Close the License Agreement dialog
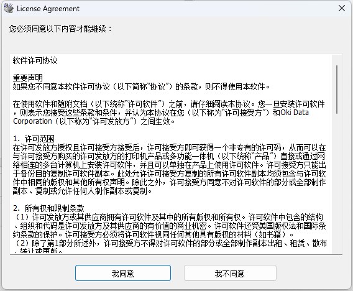This screenshot has width=353, height=291. click(342, 8)
